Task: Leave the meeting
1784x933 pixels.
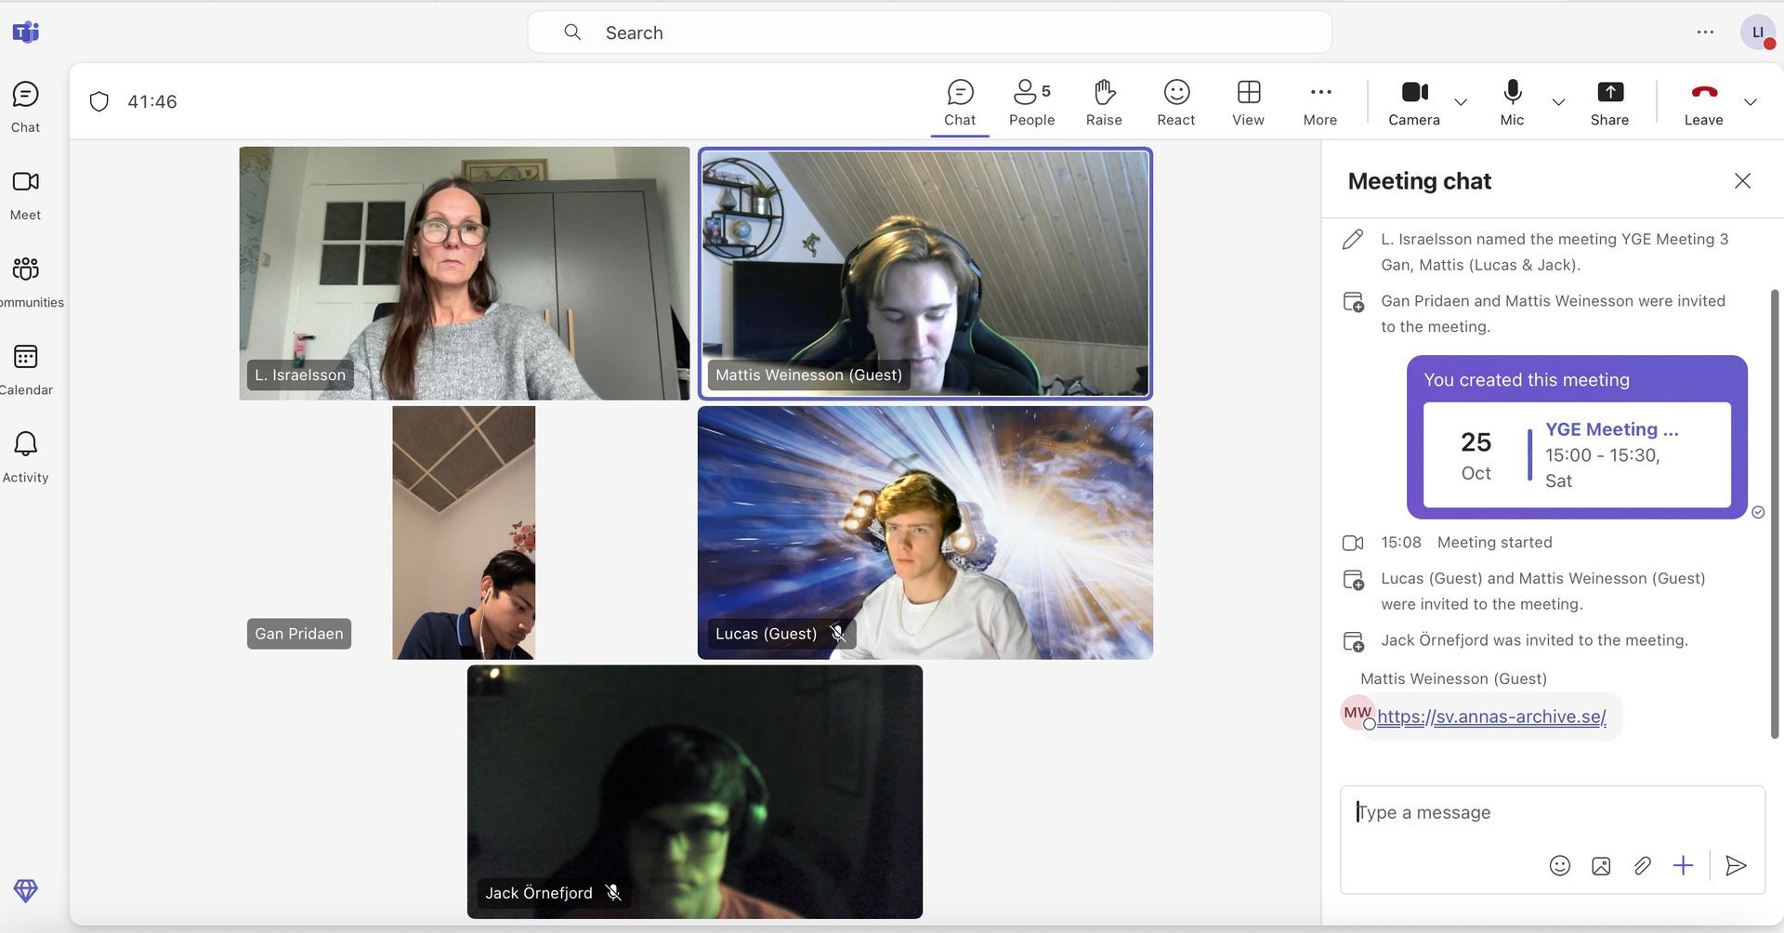Action: point(1703,101)
